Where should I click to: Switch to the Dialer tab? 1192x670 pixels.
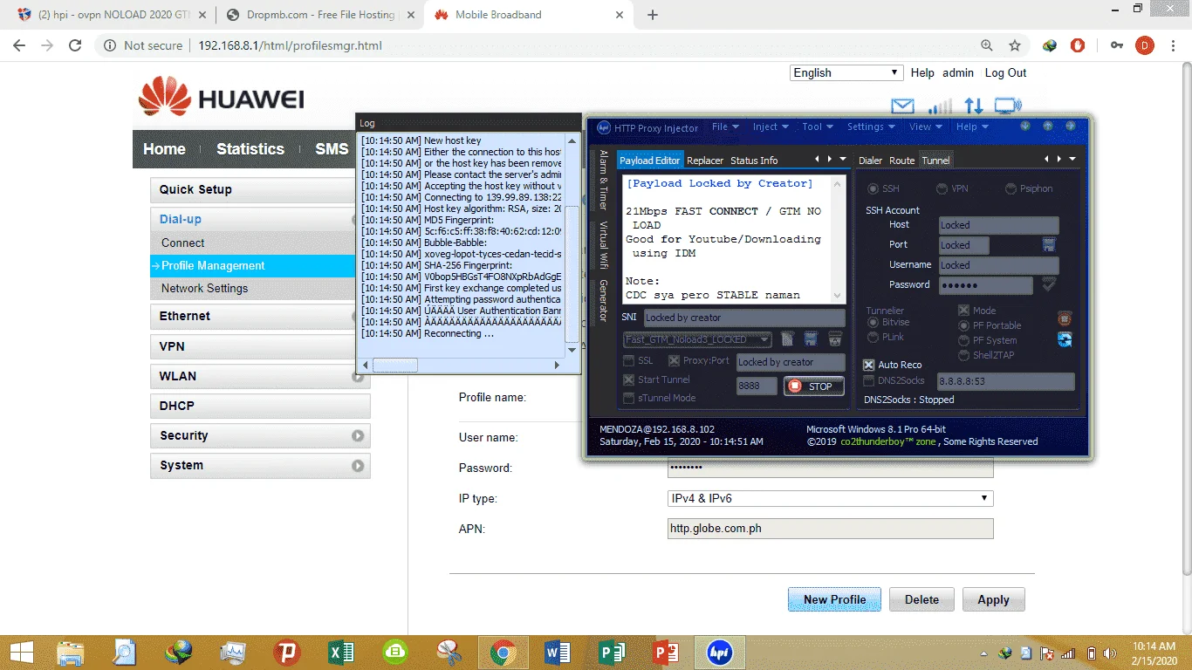click(871, 161)
